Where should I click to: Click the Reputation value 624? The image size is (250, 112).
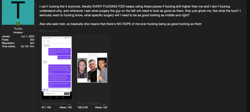point(32,43)
